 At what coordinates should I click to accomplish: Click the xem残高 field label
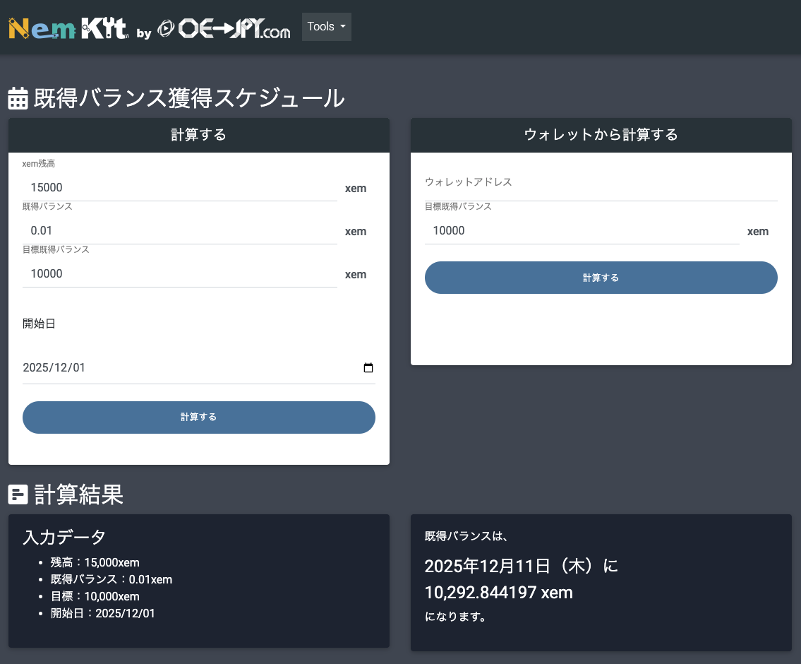[39, 164]
